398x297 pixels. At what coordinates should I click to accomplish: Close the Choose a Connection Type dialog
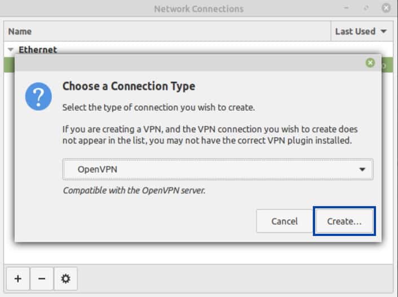tap(370, 63)
